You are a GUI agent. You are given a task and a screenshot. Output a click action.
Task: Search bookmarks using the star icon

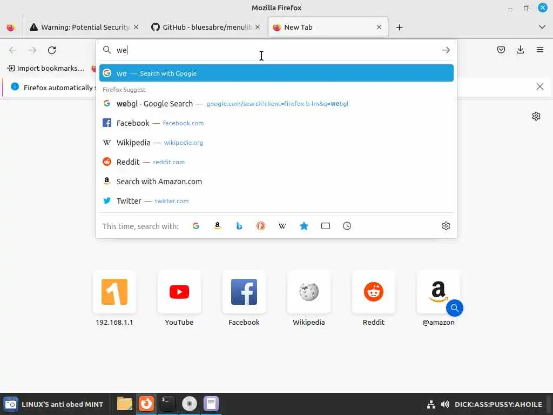click(304, 226)
